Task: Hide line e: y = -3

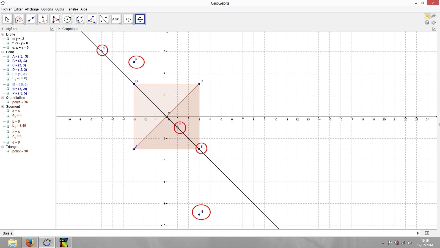Action: tap(8, 39)
